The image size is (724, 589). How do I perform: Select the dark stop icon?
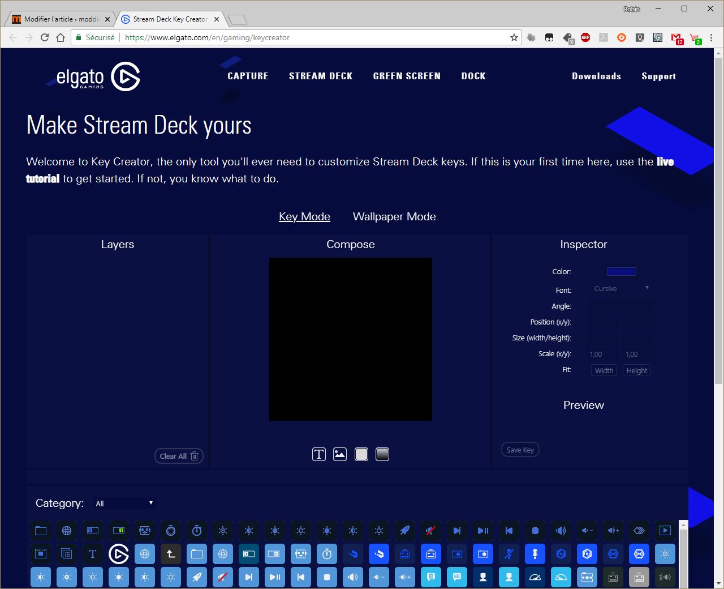point(535,531)
